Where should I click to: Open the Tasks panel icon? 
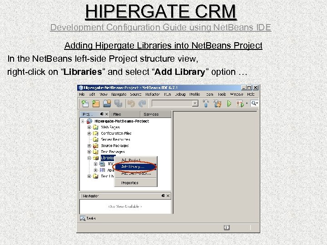tap(83, 218)
